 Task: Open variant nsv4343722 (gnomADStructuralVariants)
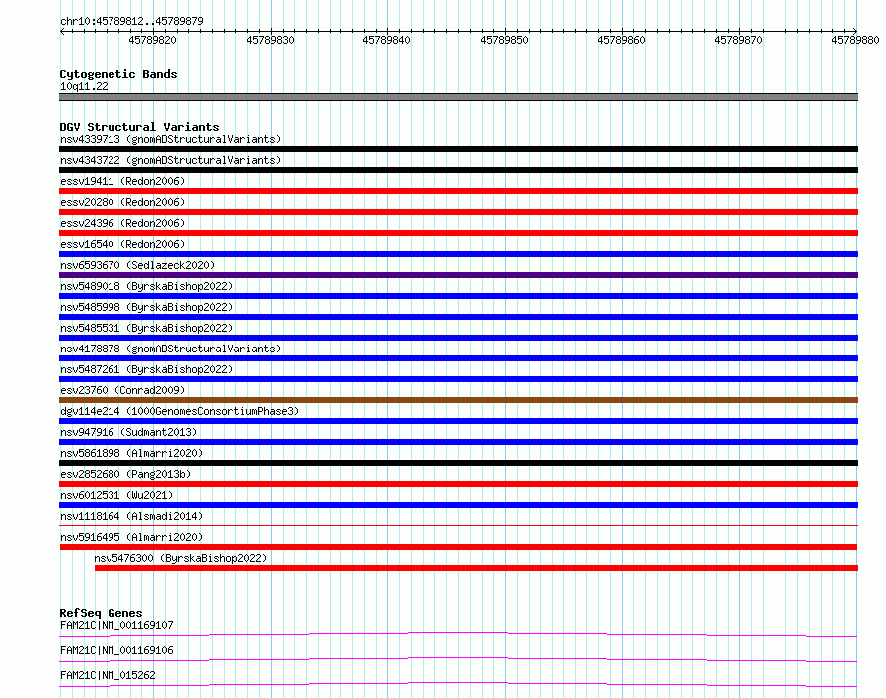point(170,160)
